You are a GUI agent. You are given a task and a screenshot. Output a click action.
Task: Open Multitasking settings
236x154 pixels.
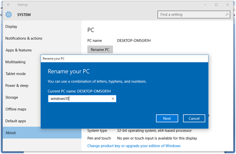click(15, 62)
